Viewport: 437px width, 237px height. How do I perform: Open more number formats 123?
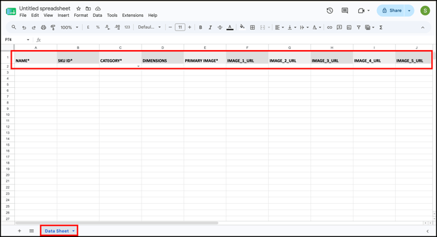point(127,27)
